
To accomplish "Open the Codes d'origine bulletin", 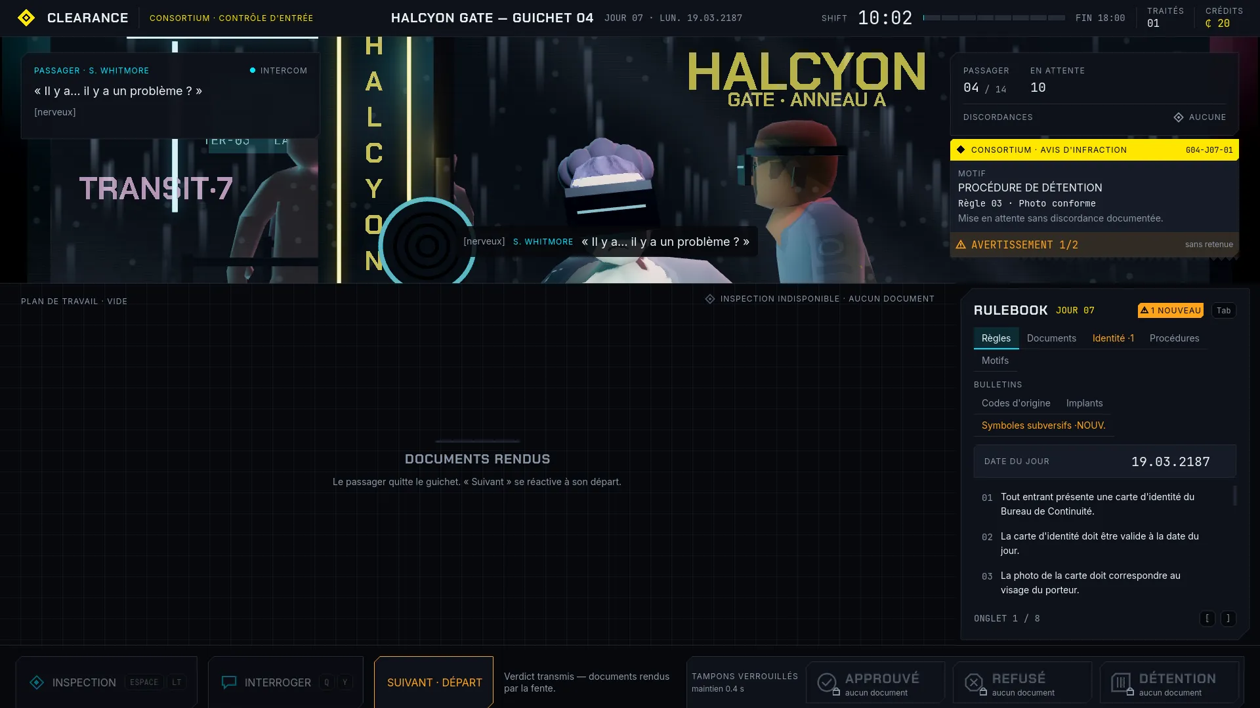I will [x=1016, y=403].
